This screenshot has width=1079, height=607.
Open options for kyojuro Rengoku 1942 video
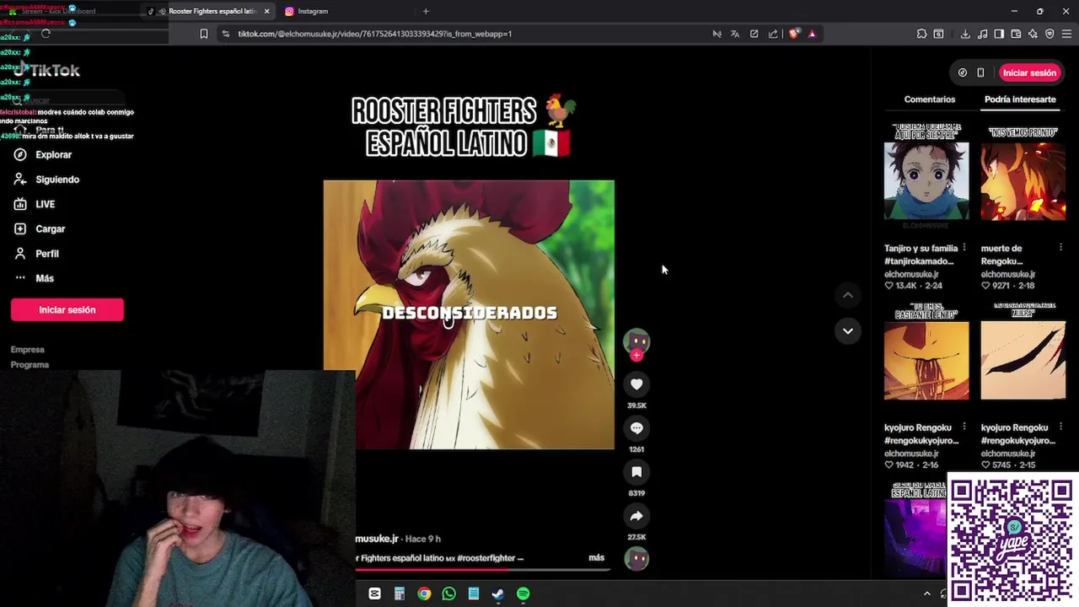point(964,427)
